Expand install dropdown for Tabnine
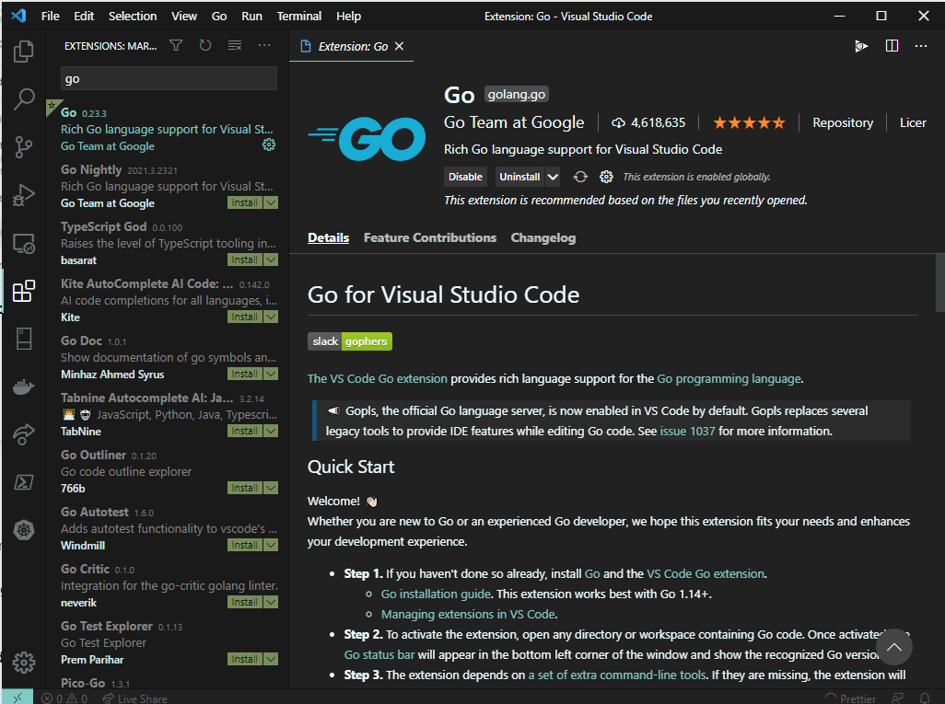 click(x=271, y=432)
